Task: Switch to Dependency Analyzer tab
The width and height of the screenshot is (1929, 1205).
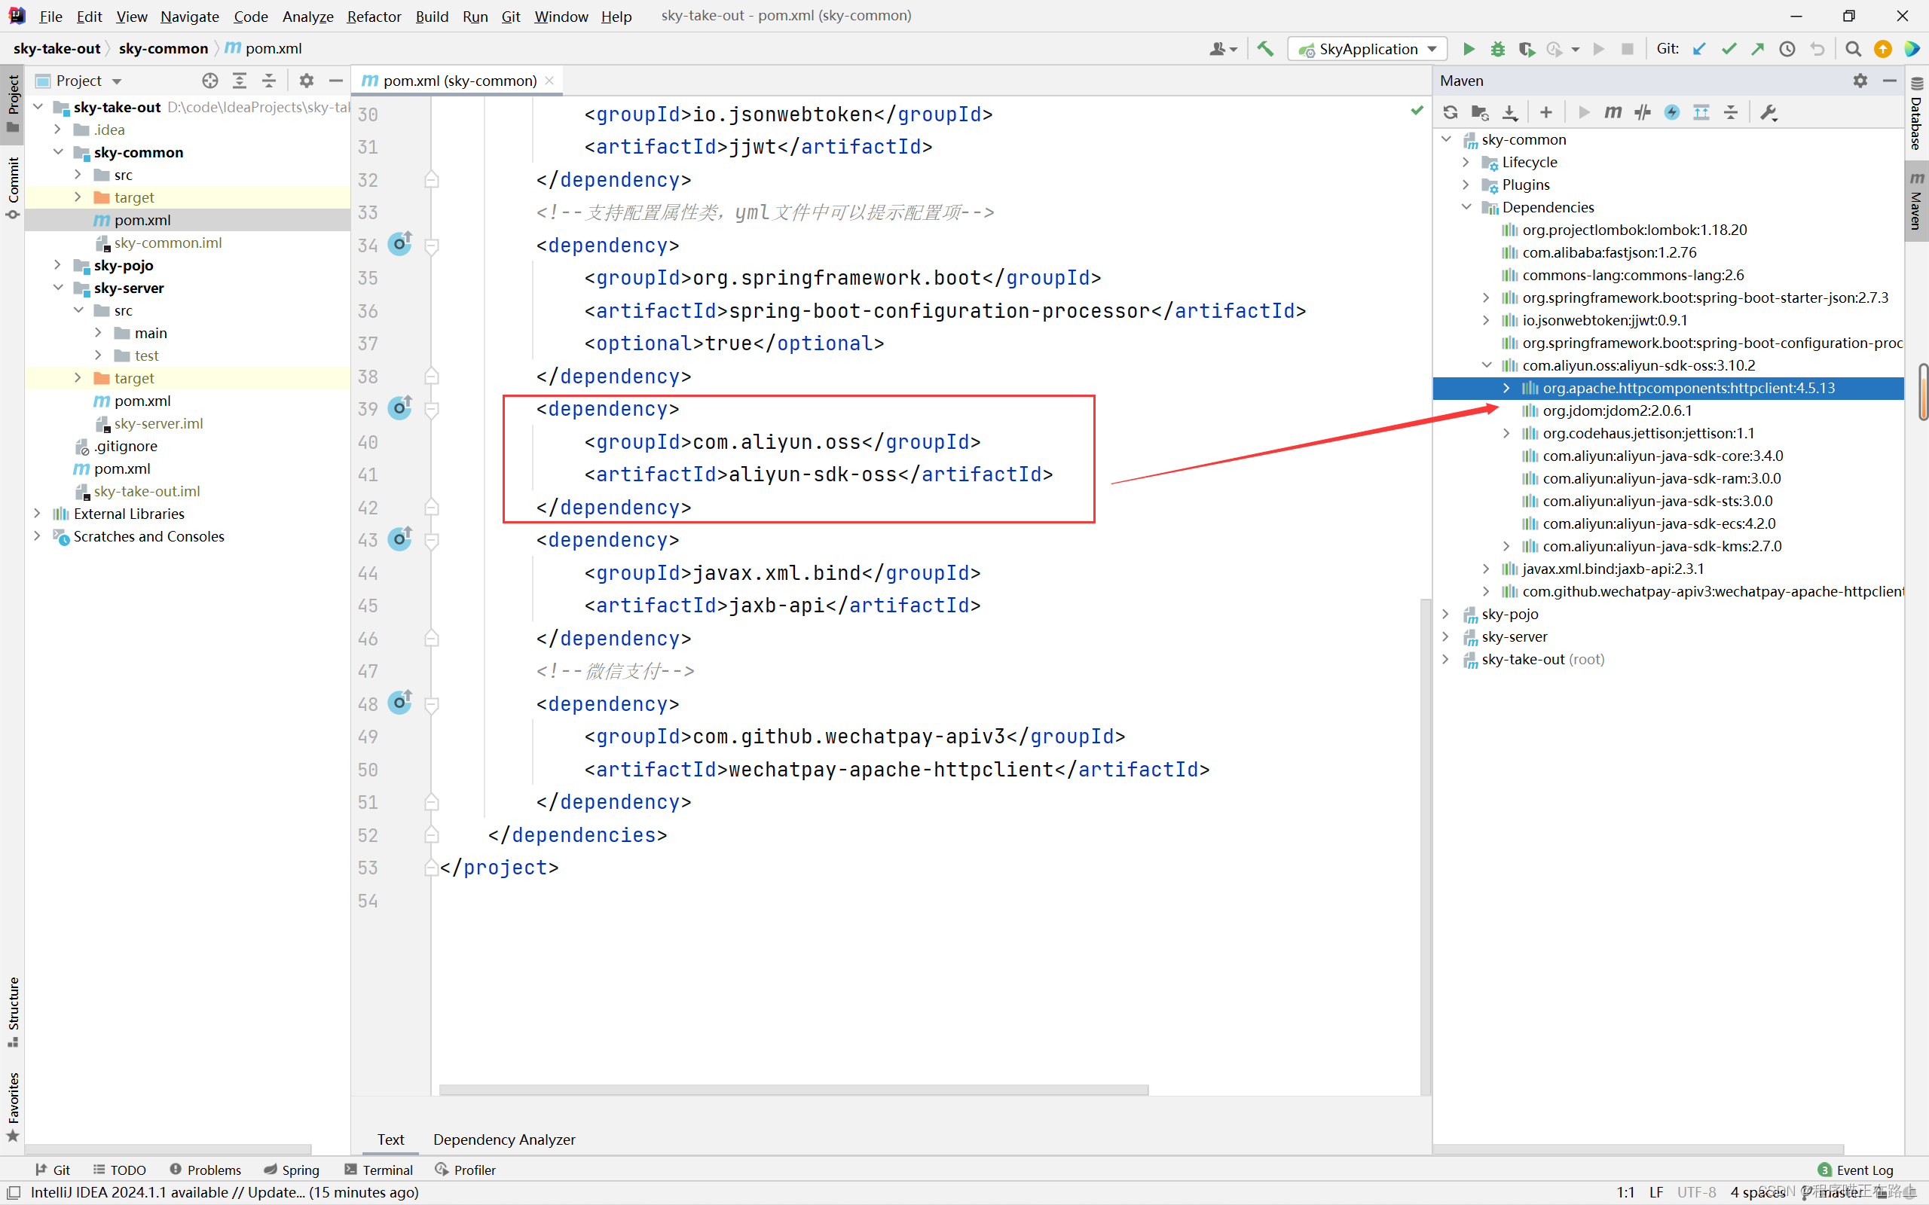Action: click(504, 1139)
